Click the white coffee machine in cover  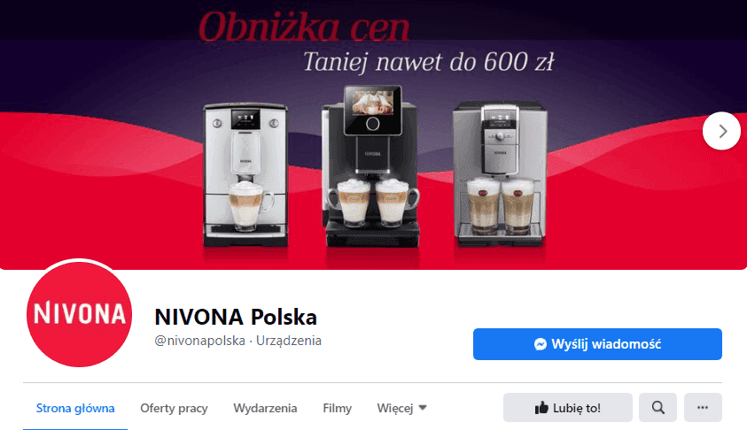pyautogui.click(x=245, y=175)
